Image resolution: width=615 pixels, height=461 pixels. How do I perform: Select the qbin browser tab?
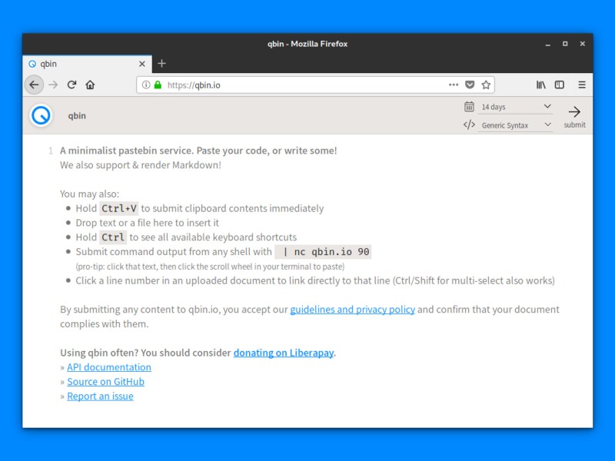point(87,64)
